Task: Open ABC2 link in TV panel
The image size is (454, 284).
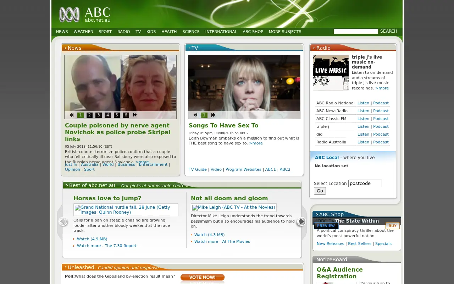Action: click(285, 169)
